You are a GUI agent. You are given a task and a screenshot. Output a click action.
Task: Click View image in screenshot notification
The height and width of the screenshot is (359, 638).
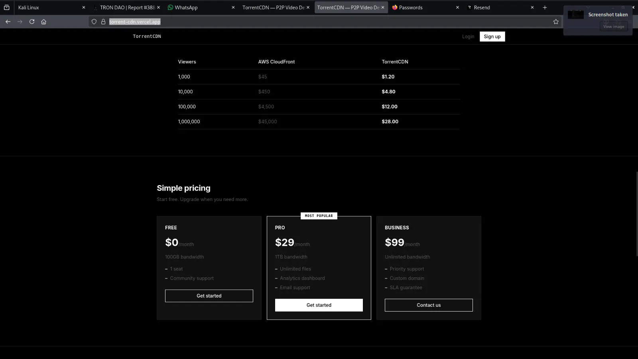click(614, 27)
